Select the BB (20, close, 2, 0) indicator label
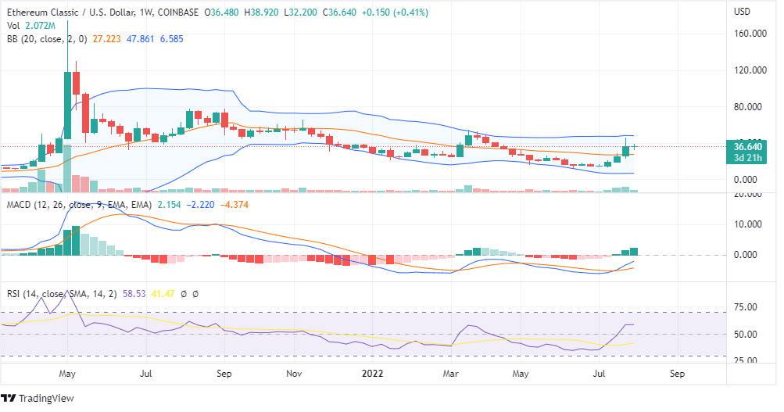784x412 pixels. click(50, 38)
